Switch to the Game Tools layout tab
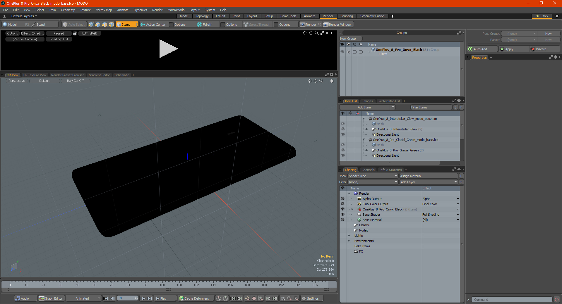The image size is (562, 304). click(288, 16)
